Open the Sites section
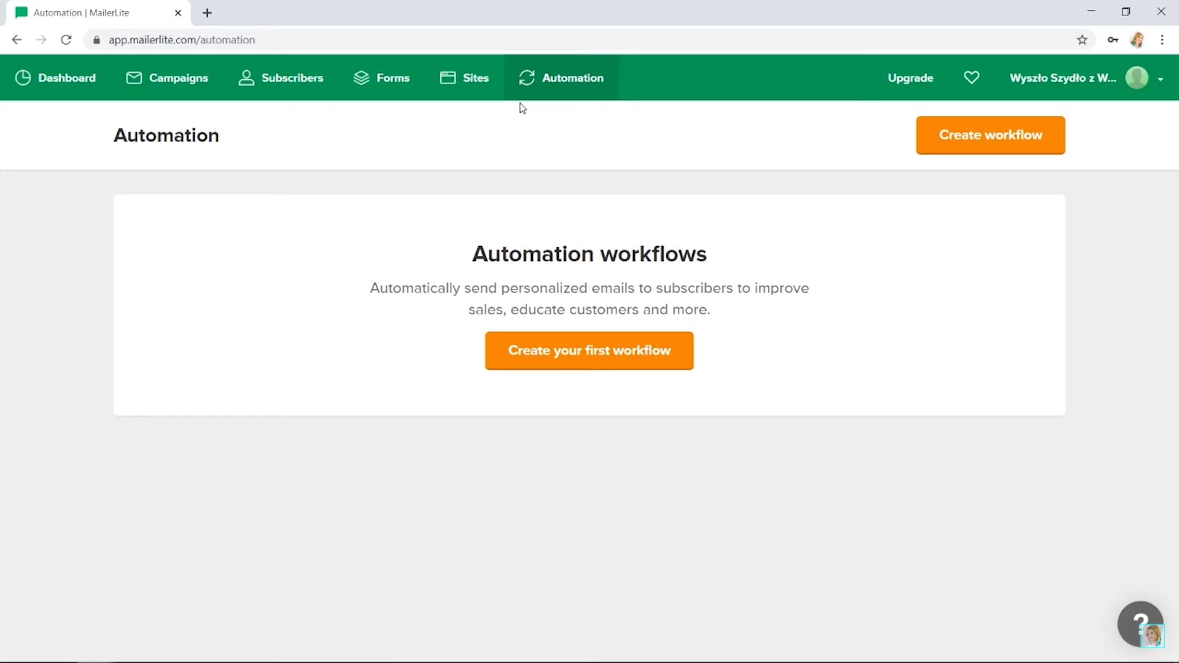The image size is (1179, 663). pos(464,78)
